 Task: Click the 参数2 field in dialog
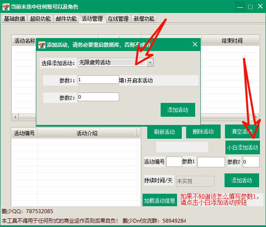click(x=98, y=97)
